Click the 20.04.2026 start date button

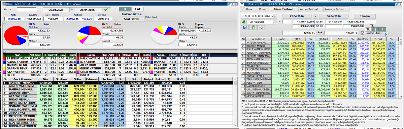point(56,10)
